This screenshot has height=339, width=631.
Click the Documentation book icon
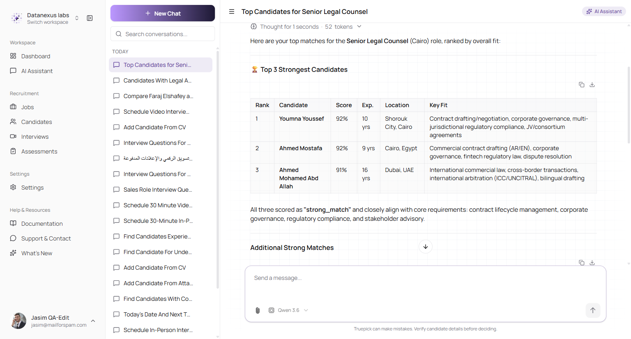(13, 223)
